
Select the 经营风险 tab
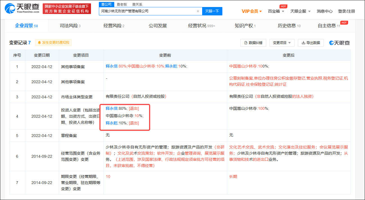point(114,26)
